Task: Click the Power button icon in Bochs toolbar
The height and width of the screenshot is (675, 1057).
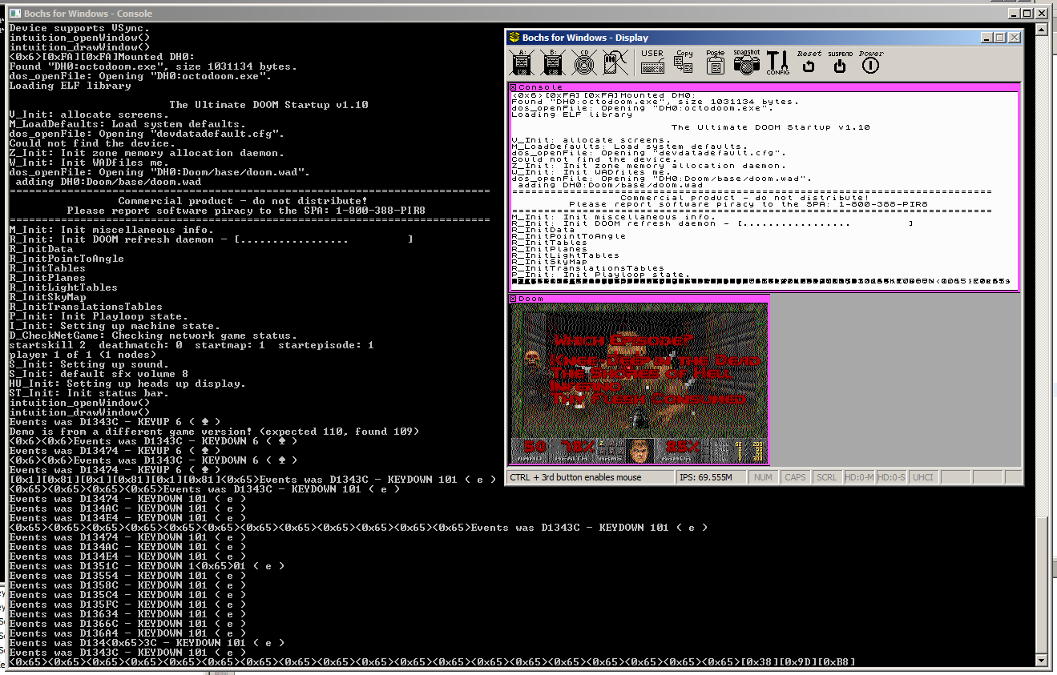Action: (871, 62)
